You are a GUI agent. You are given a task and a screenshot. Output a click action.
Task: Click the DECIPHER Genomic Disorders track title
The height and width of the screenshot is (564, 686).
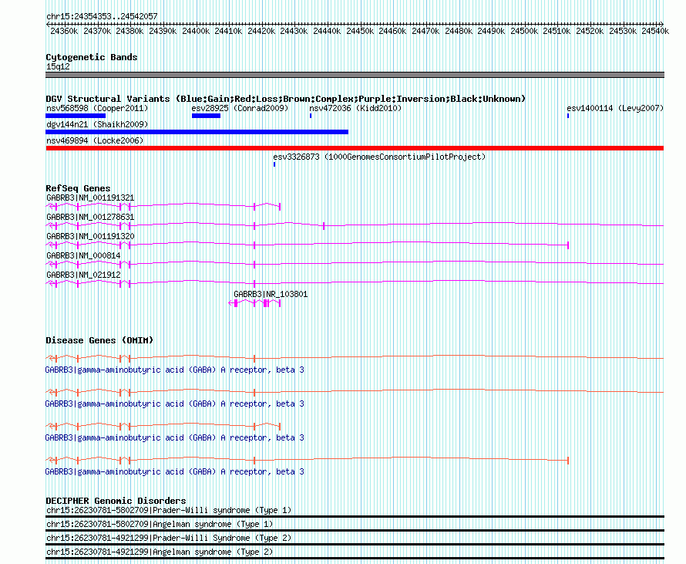(116, 501)
